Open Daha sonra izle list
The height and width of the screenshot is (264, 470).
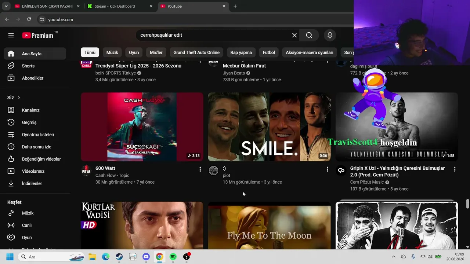tap(35, 147)
